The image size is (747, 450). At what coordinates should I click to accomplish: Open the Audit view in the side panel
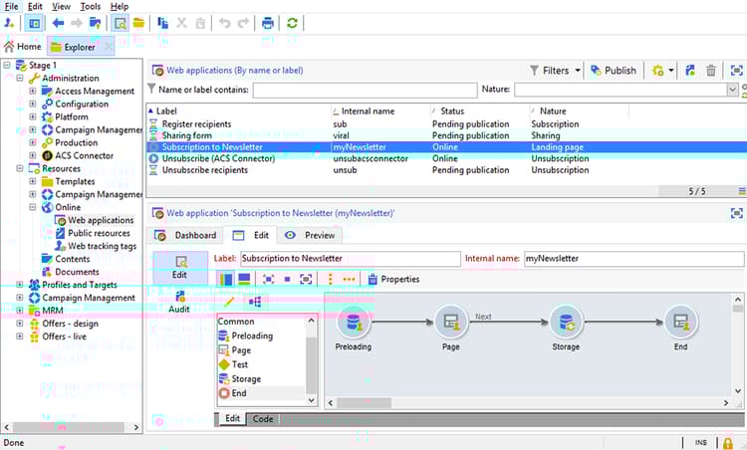pyautogui.click(x=179, y=301)
